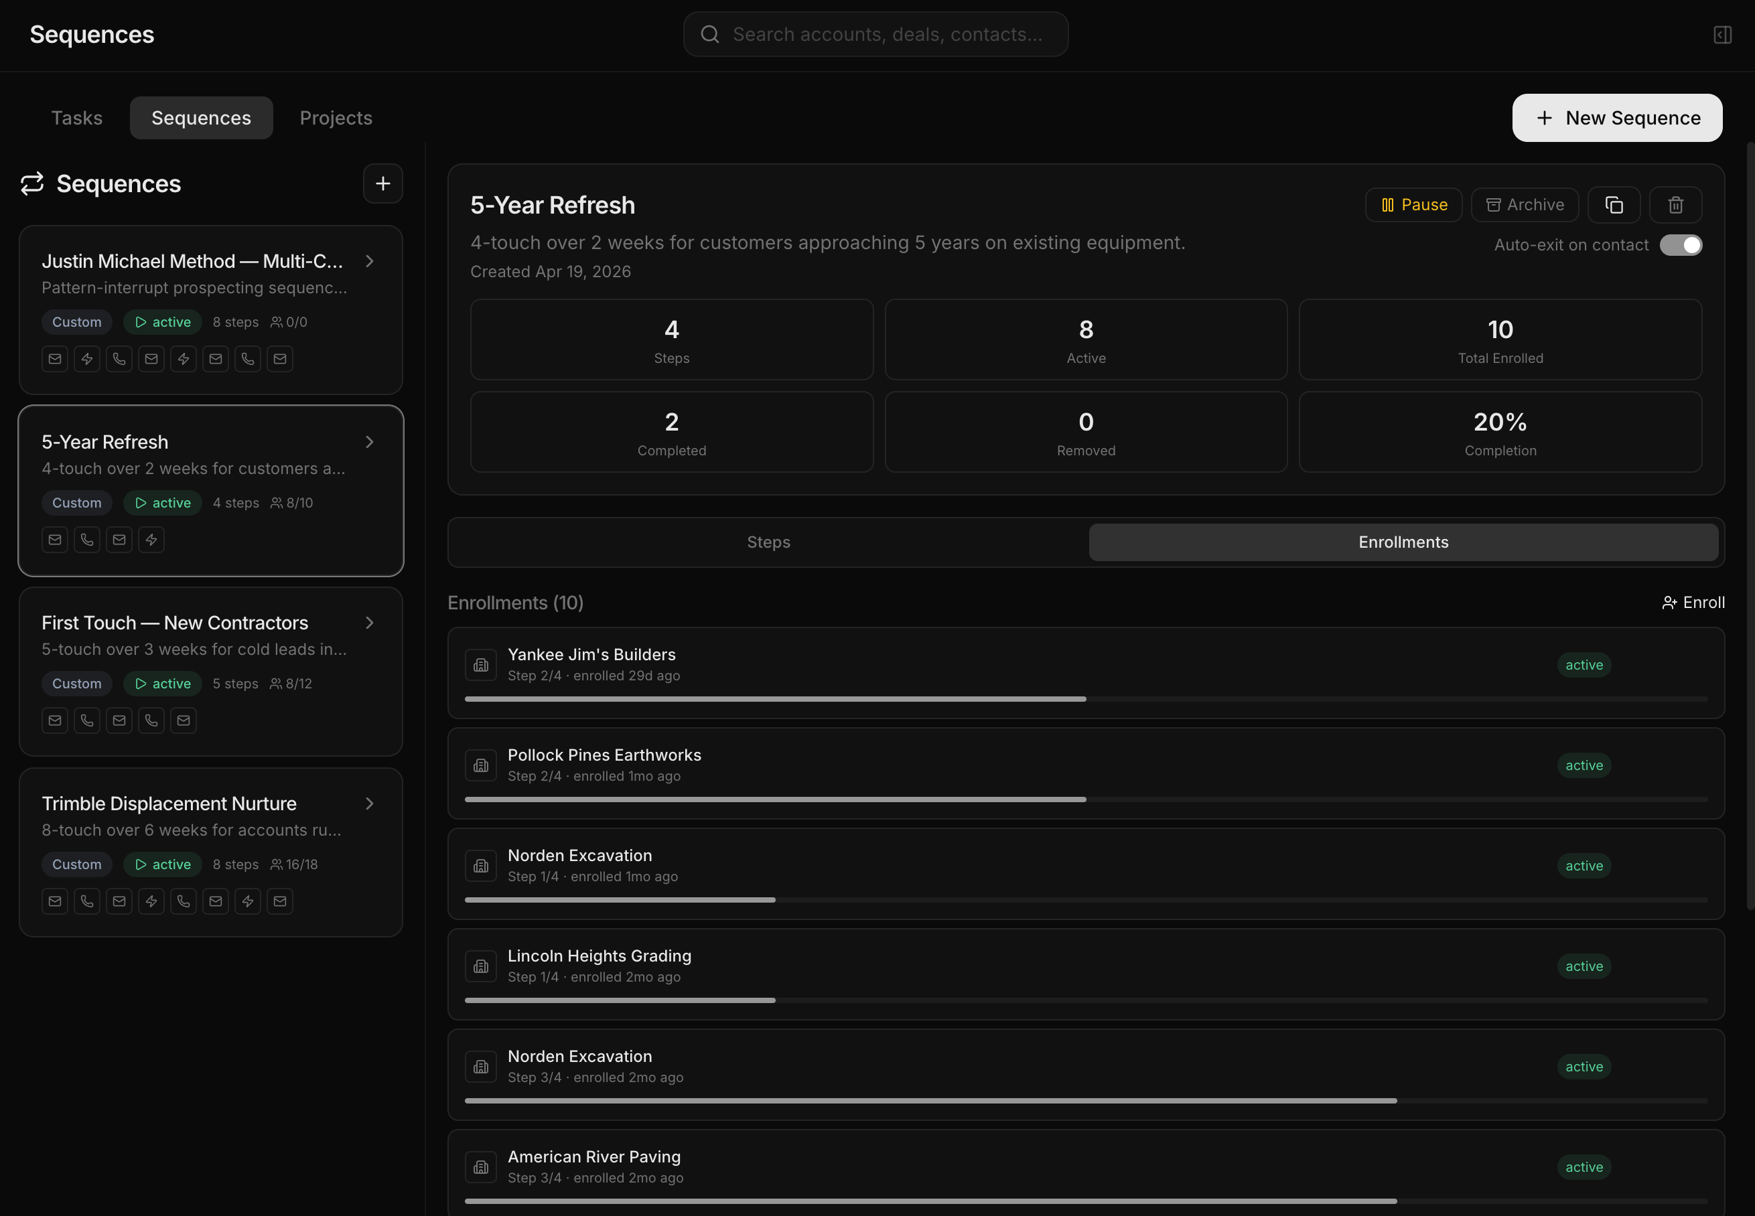1755x1216 pixels.
Task: Click the enrolled people icon in 5-Year Refresh card
Action: tap(277, 503)
